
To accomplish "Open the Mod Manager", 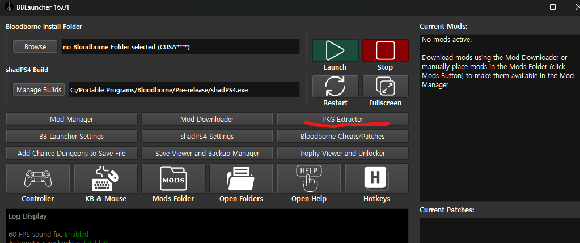I will click(x=71, y=120).
